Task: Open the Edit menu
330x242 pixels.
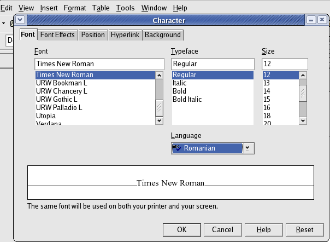Action: (x=6, y=8)
